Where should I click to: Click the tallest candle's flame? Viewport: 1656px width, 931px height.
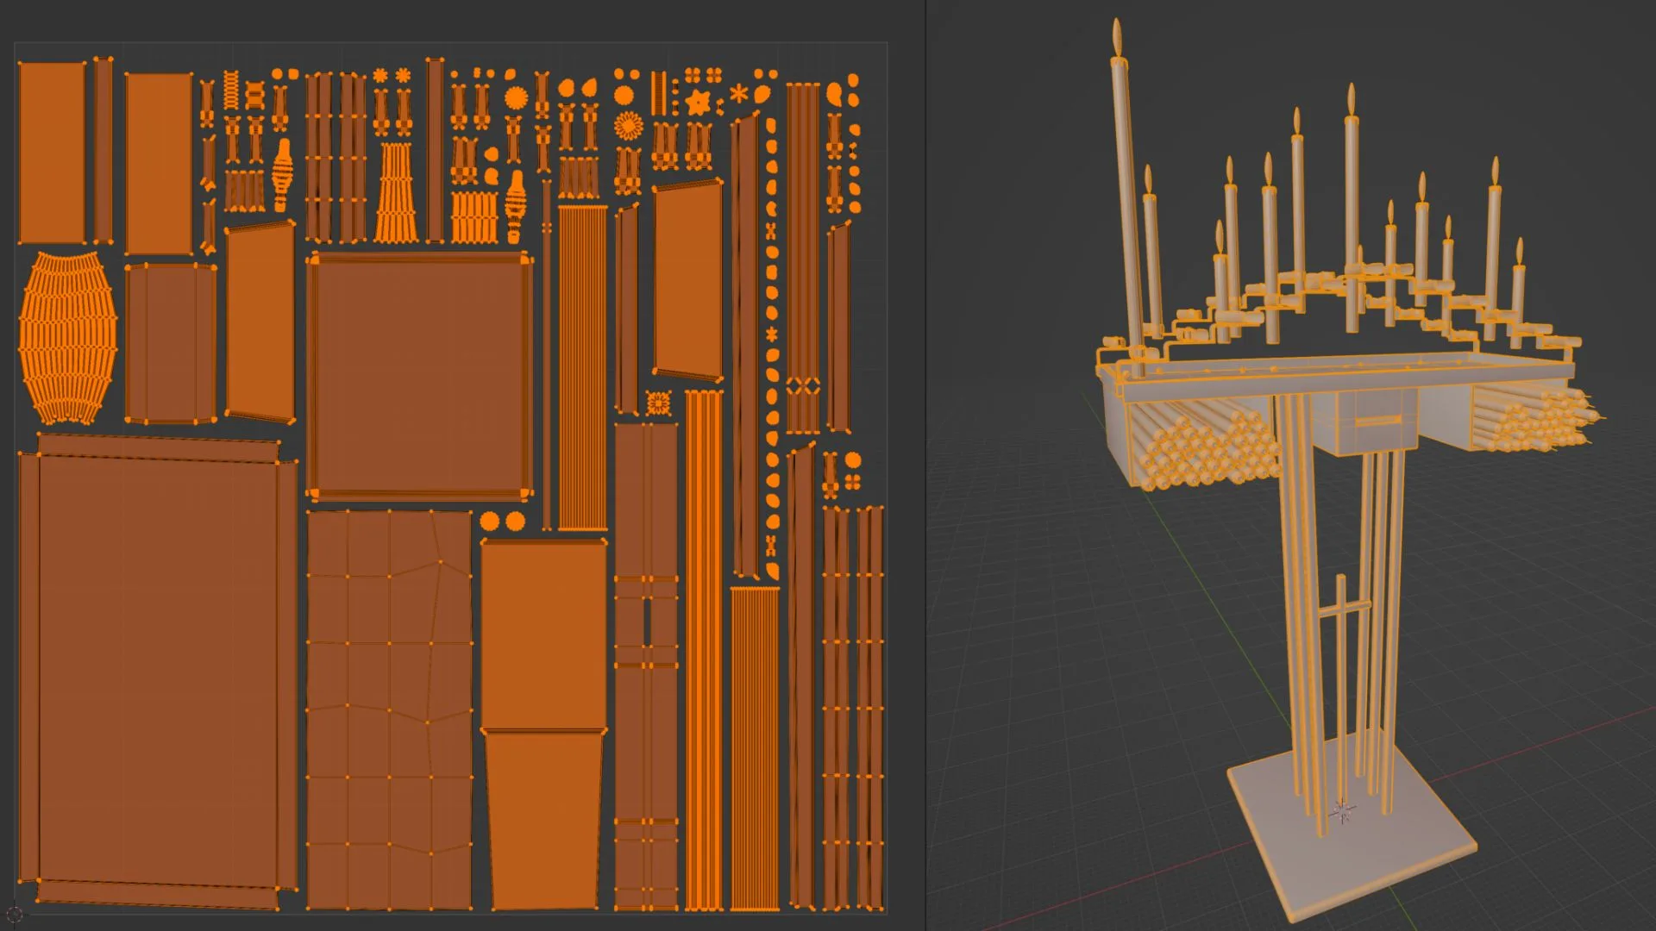tap(1117, 36)
